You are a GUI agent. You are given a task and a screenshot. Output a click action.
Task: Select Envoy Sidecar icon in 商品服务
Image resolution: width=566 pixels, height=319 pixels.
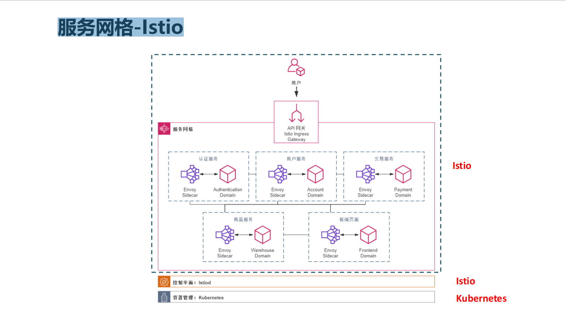225,235
